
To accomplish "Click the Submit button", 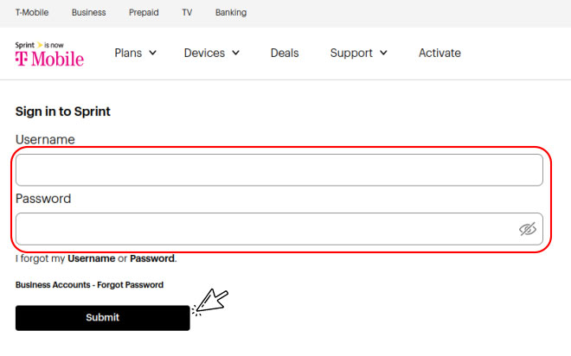I will coord(102,318).
